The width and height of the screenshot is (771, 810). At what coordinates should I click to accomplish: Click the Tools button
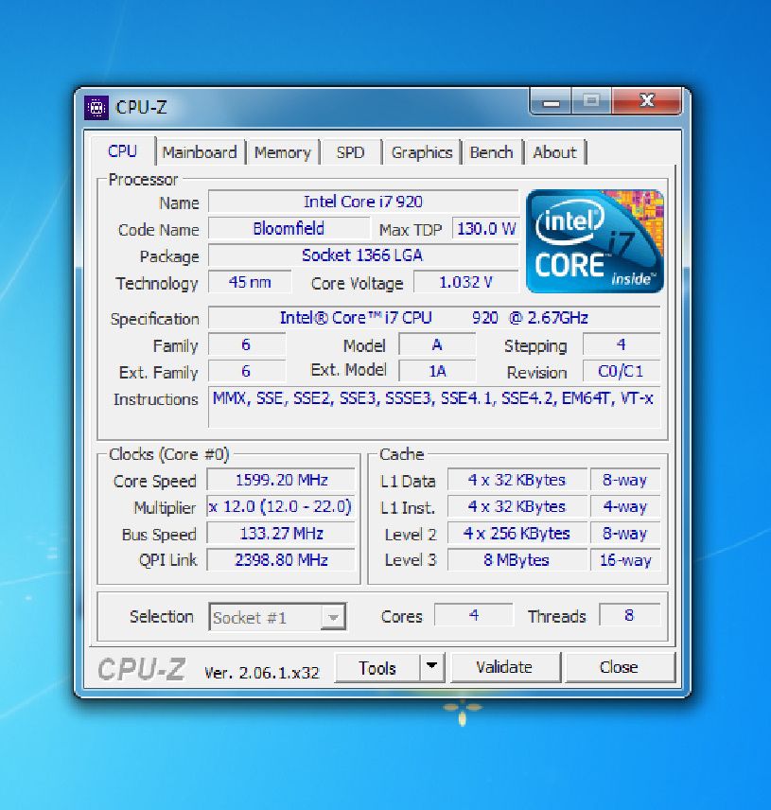click(377, 667)
